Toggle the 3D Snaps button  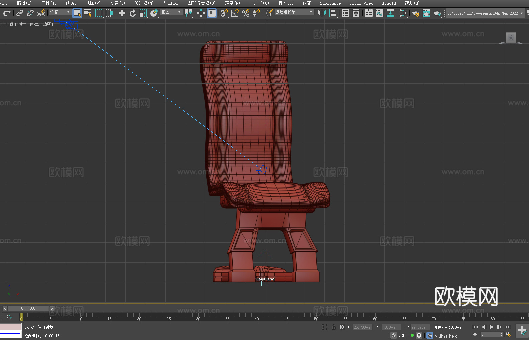click(x=224, y=13)
